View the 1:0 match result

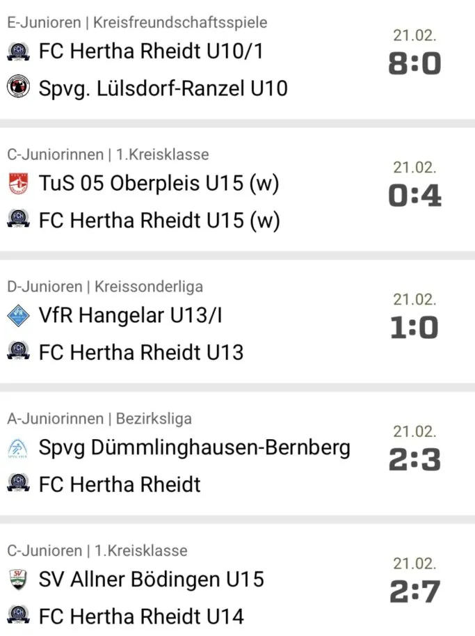coord(414,328)
